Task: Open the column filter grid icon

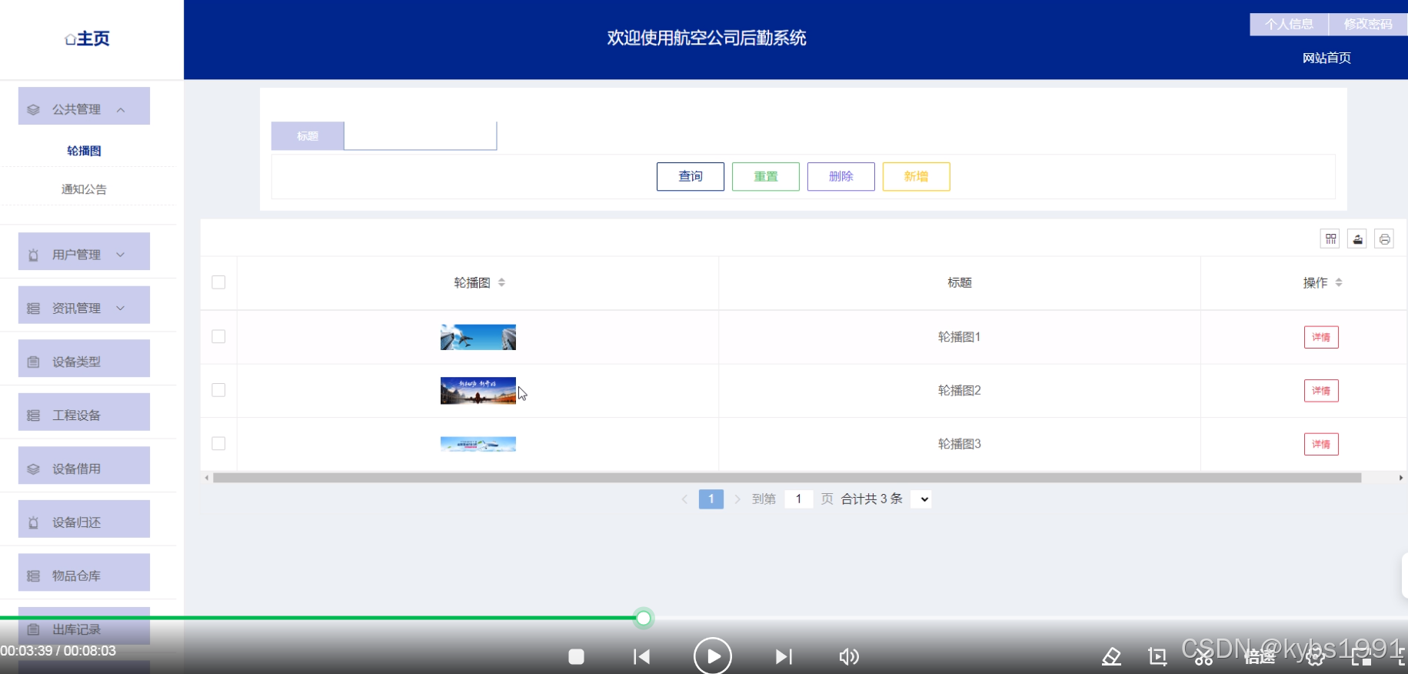Action: pos(1330,239)
